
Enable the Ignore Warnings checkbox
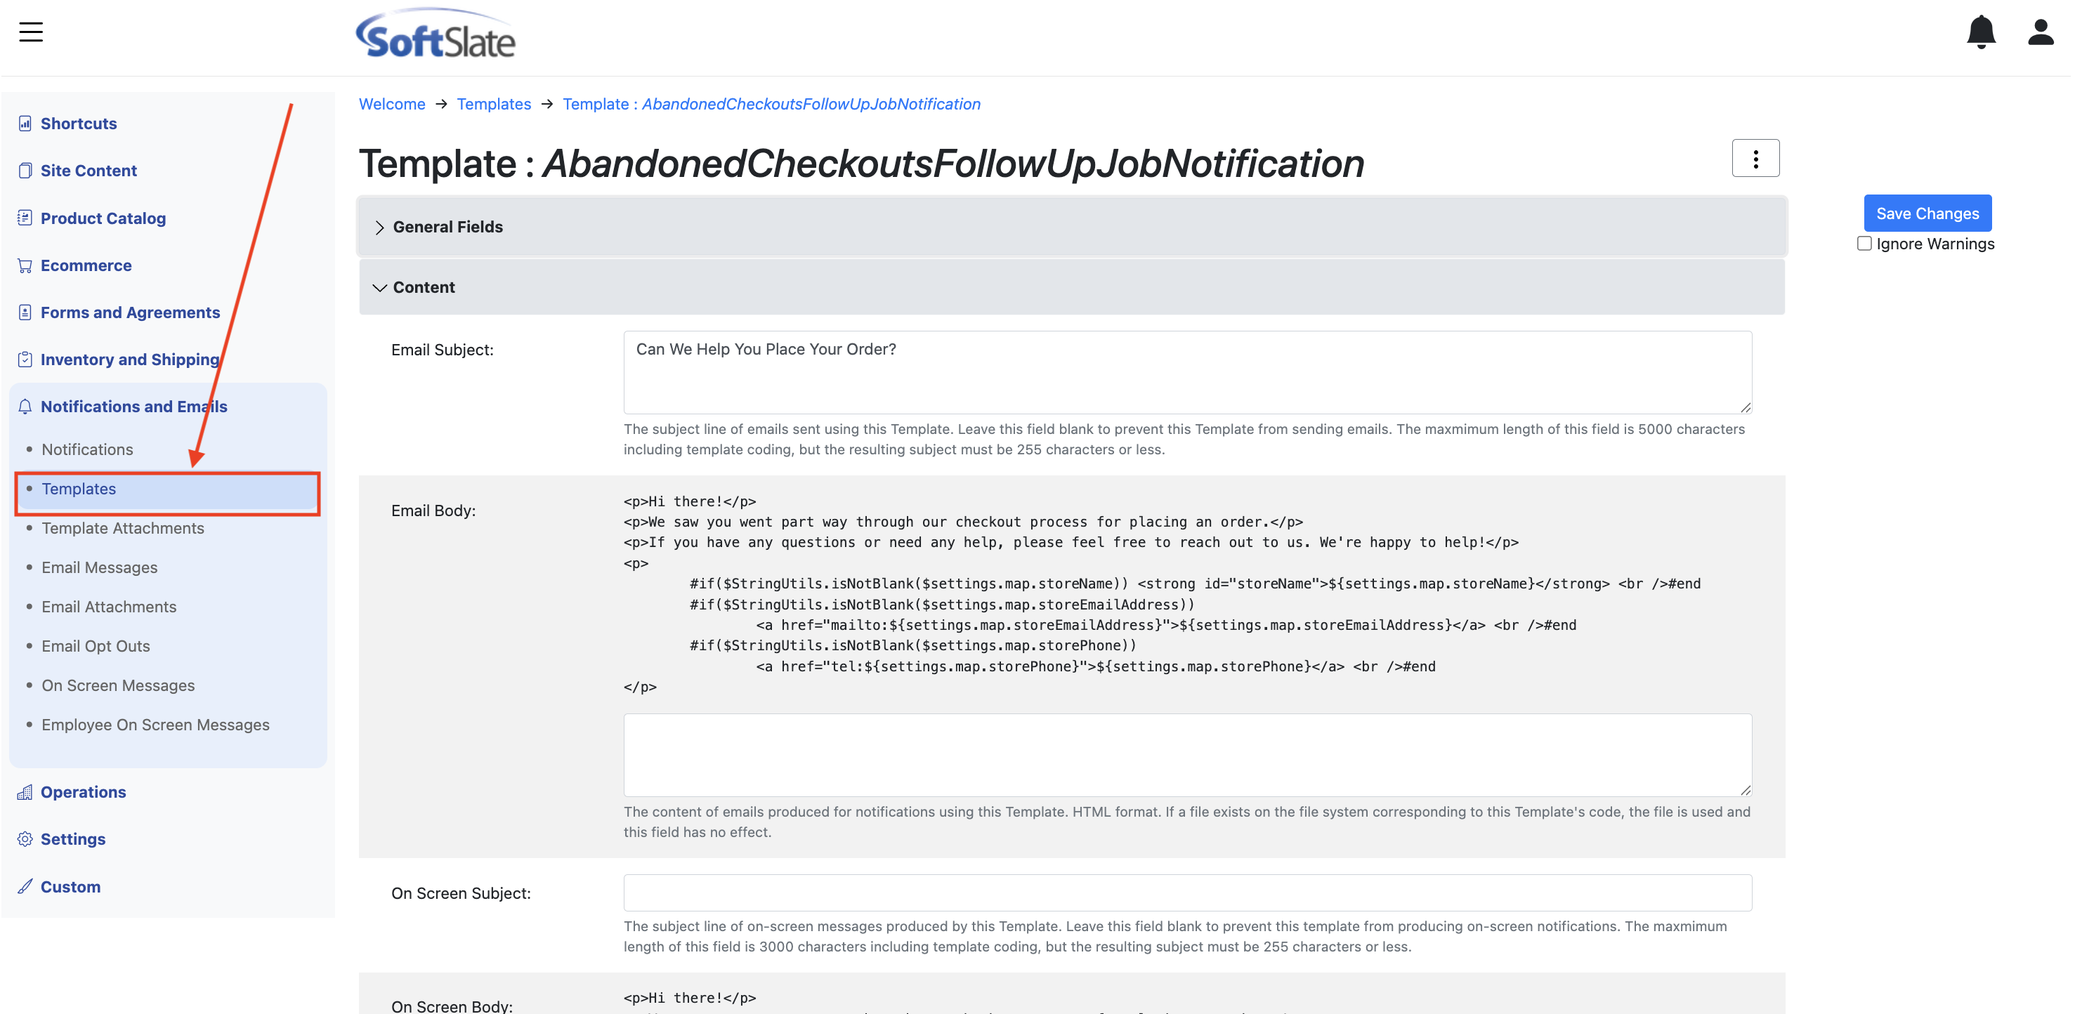[x=1863, y=244]
